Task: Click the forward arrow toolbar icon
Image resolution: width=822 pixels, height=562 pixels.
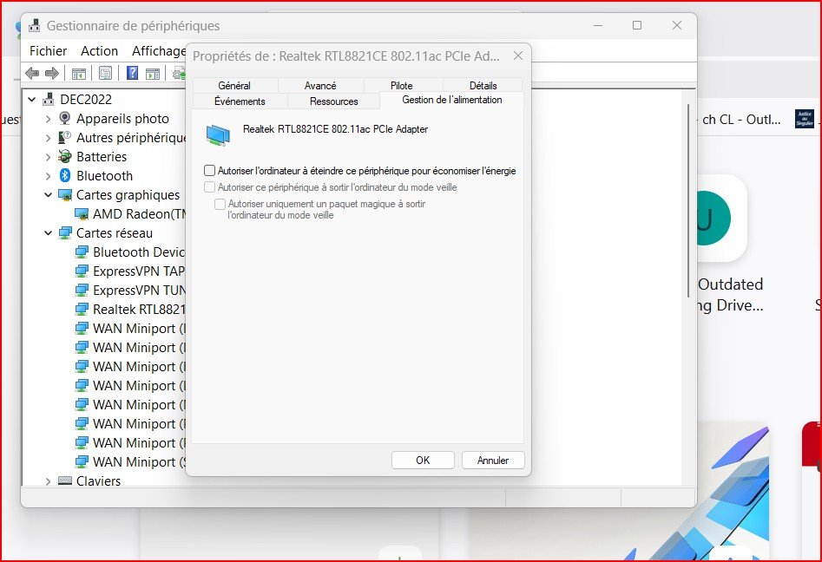Action: click(52, 73)
